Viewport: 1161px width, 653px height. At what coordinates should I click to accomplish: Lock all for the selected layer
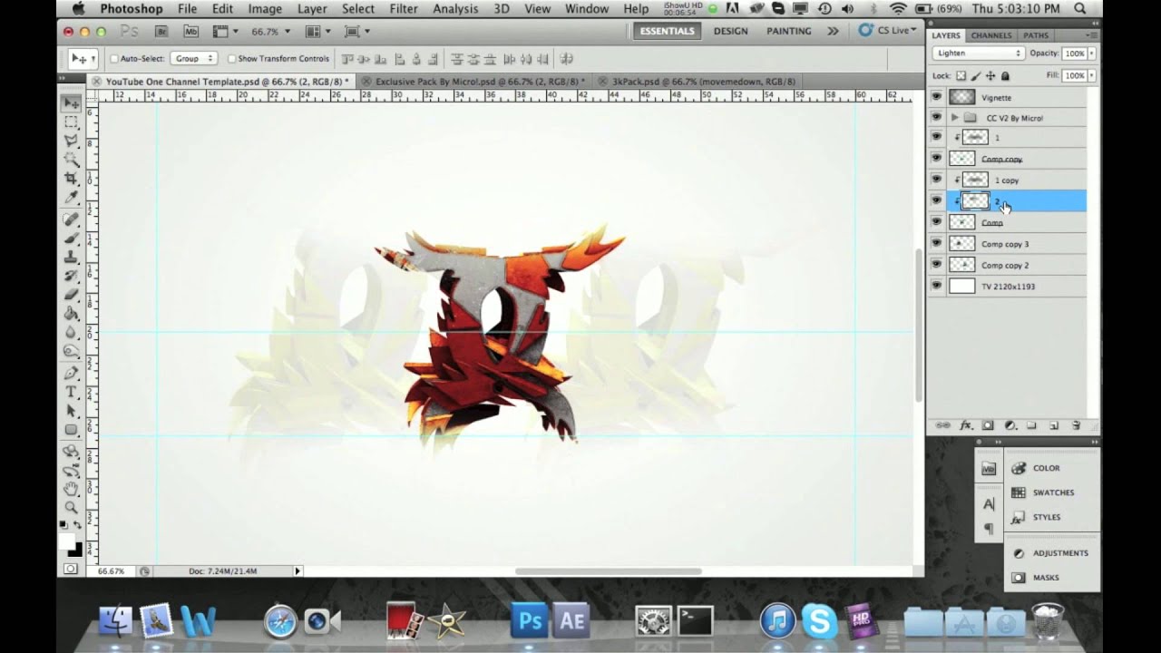point(1005,76)
